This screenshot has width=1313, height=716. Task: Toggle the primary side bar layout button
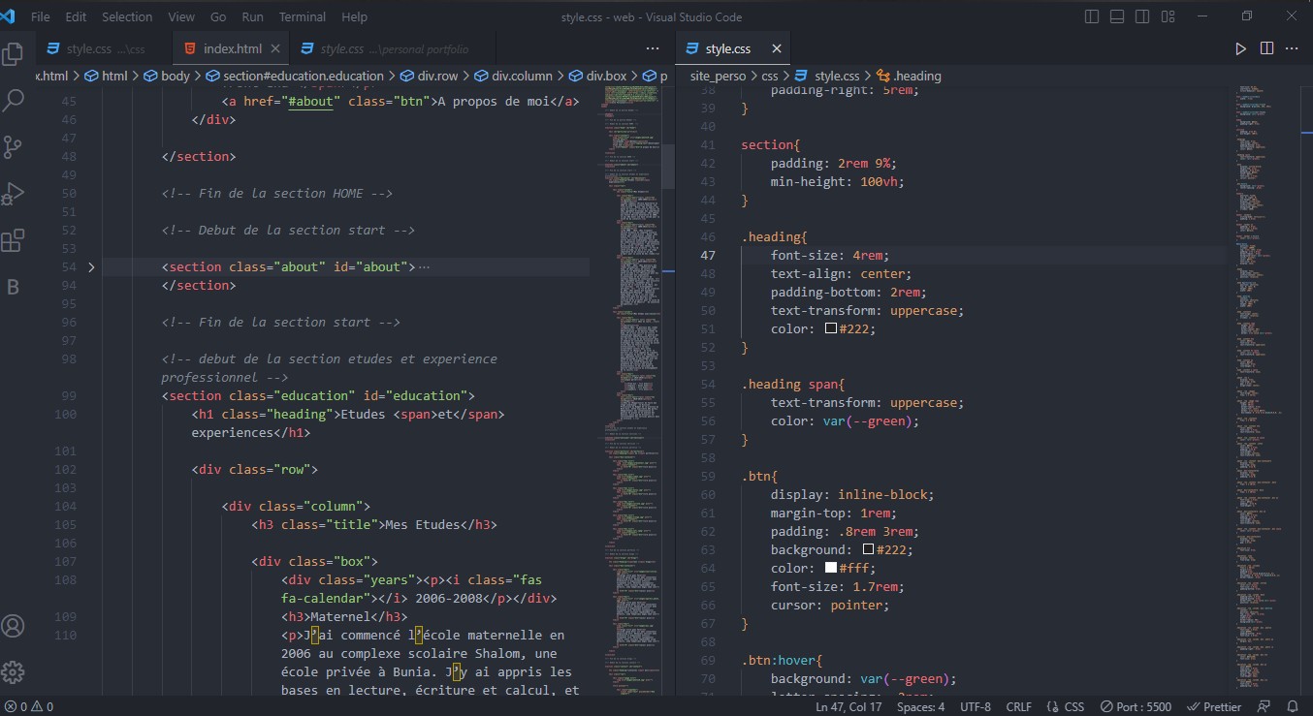pyautogui.click(x=1092, y=16)
